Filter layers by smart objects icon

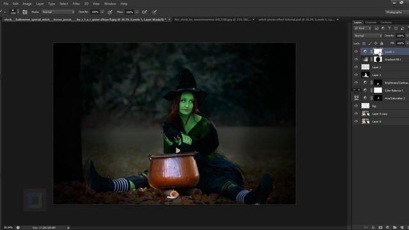pos(402,28)
